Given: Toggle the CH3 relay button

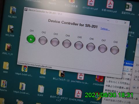Looking at the screenshot, I should (55, 42).
